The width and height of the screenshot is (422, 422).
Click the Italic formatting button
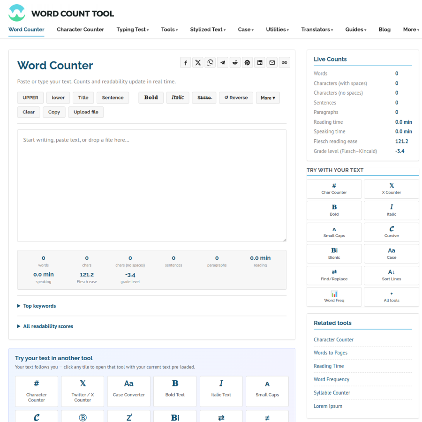[178, 98]
